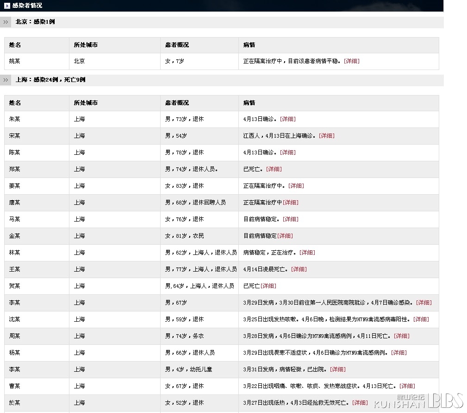Open 详细 link for 曹某 row
The height and width of the screenshot is (413, 467).
407,386
